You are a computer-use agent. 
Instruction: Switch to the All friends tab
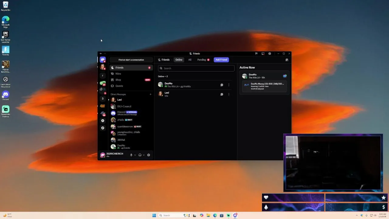click(x=190, y=60)
